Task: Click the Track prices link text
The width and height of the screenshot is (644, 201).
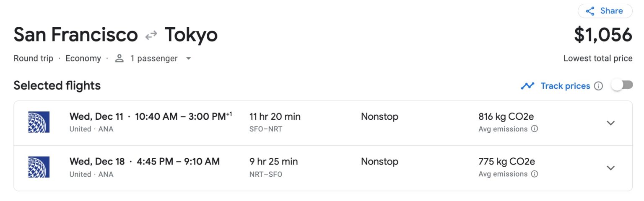Action: 565,86
